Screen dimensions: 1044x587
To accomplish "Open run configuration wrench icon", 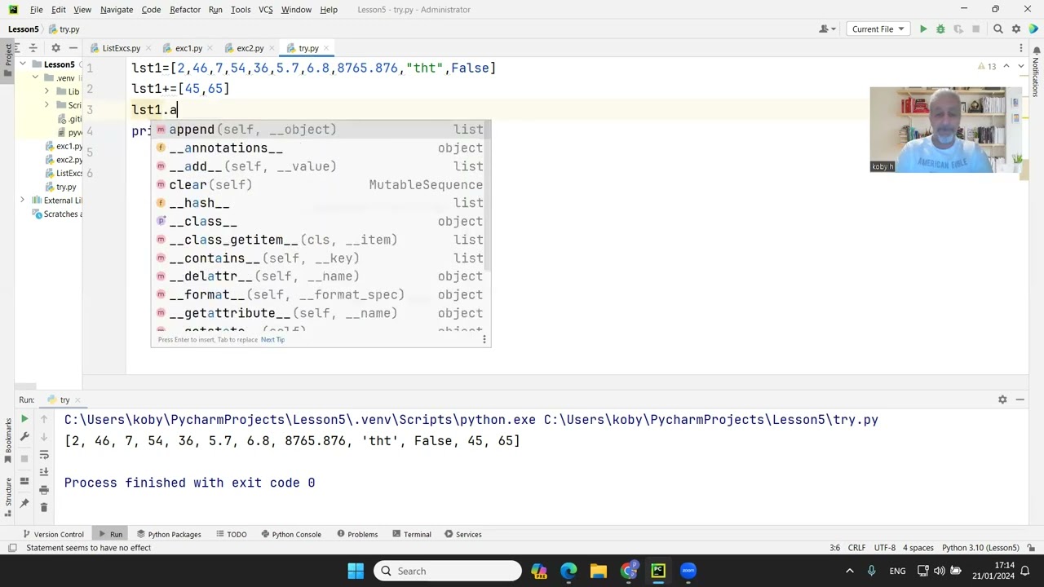I will 24,438.
